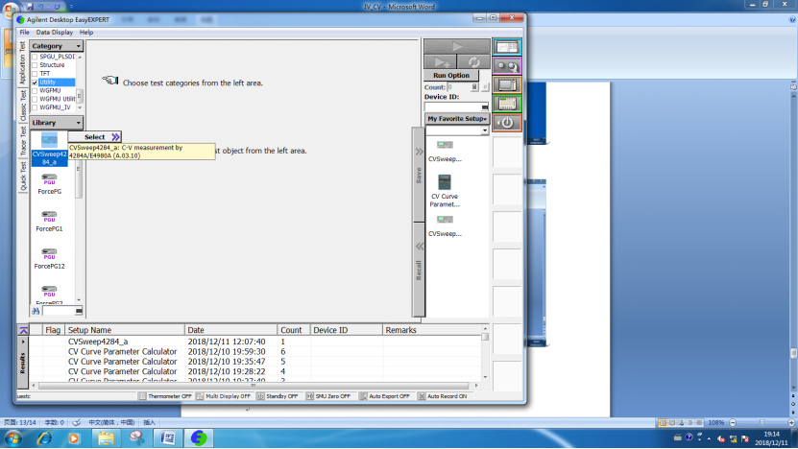This screenshot has height=449, width=798.
Task: Check the TFT category checkbox
Action: click(x=35, y=74)
